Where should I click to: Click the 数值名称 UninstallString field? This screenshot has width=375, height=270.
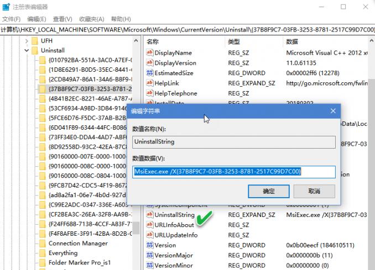pyautogui.click(x=234, y=142)
